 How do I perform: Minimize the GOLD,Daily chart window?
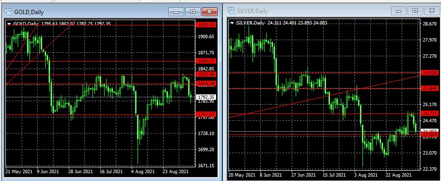176,12
